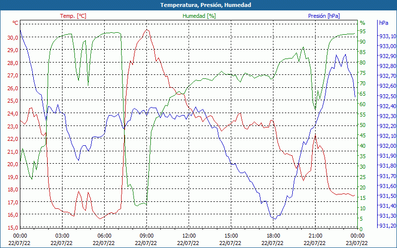Click the 22,0 temperature axis value

pyautogui.click(x=13, y=139)
